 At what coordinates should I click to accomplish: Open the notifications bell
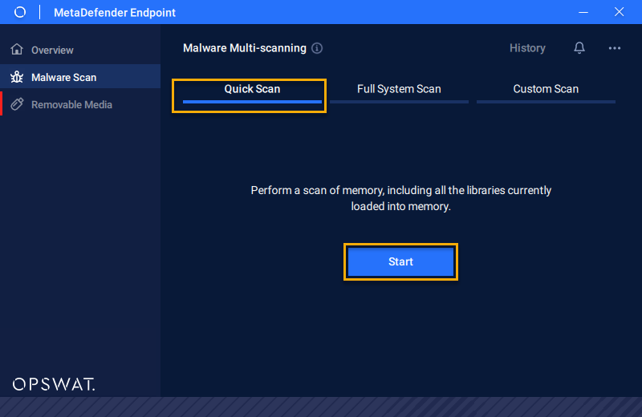pyautogui.click(x=579, y=48)
